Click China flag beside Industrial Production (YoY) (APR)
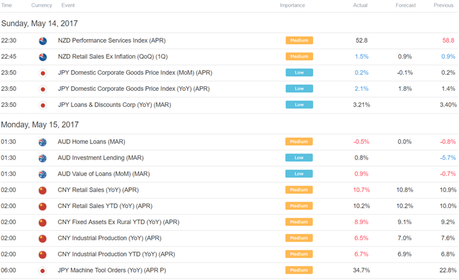Viewport: 459px width, 280px height. (x=43, y=238)
